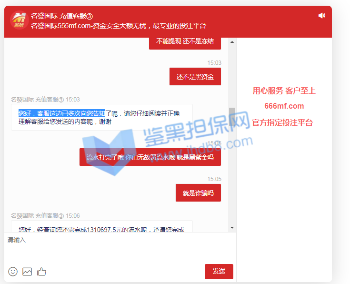Click the 不能提现 还不是冻结 message bubble
This screenshot has width=350, height=284.
185,41
